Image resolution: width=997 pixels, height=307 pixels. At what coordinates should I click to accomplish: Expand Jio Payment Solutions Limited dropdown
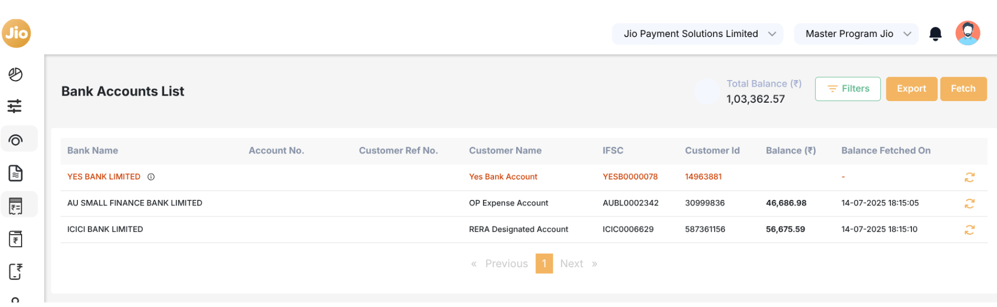click(x=697, y=34)
